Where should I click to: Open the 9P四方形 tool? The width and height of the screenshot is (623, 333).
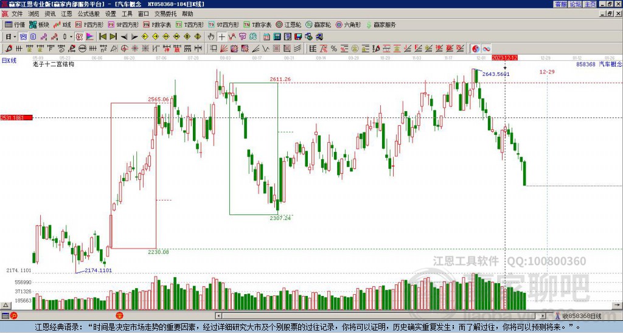tap(123, 24)
